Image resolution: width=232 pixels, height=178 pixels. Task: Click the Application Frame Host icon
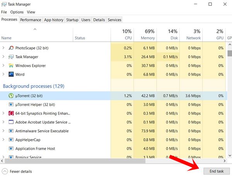[11, 148]
